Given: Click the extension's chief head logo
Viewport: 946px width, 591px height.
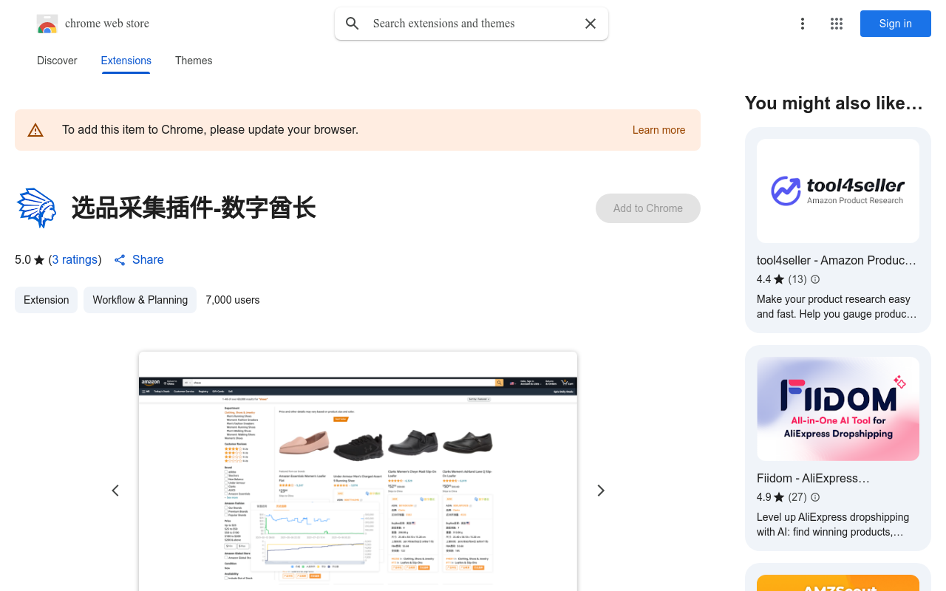Looking at the screenshot, I should [x=36, y=208].
